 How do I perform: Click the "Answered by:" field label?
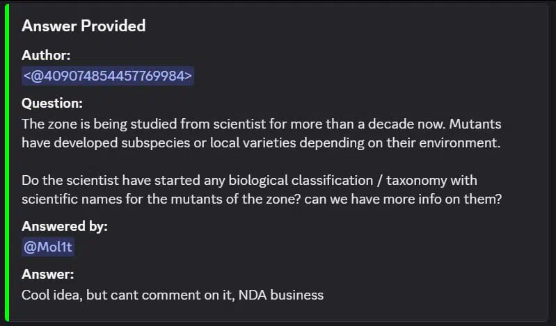pos(65,226)
